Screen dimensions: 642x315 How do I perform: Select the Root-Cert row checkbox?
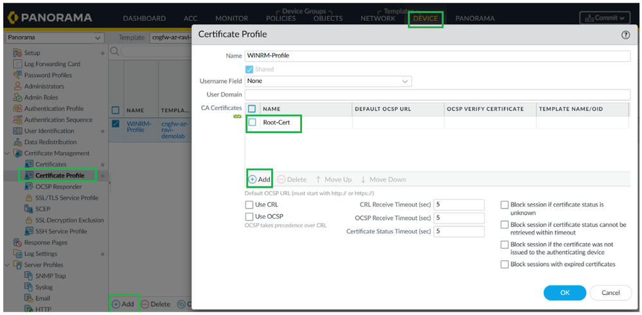click(253, 122)
